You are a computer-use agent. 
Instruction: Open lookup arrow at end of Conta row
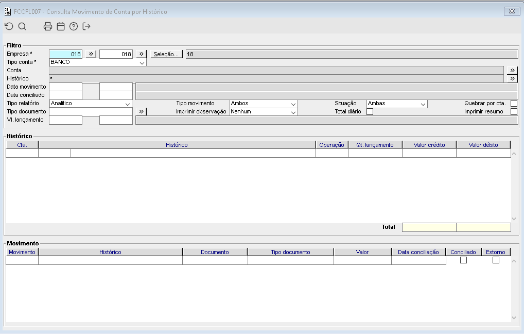tap(512, 70)
